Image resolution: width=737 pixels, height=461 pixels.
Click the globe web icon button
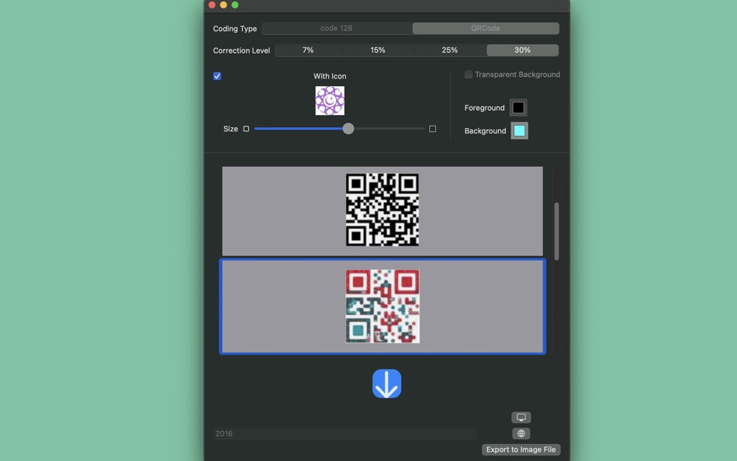pyautogui.click(x=521, y=433)
